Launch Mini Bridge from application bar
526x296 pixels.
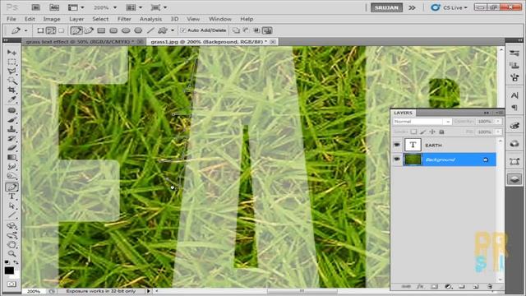[54, 7]
